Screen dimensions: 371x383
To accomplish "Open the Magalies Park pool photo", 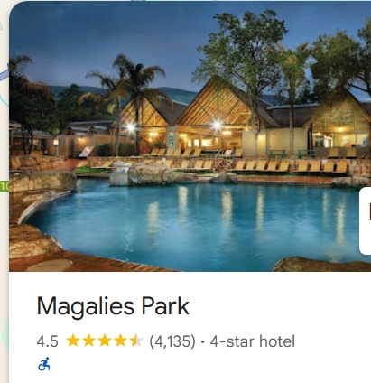I will pos(190,136).
